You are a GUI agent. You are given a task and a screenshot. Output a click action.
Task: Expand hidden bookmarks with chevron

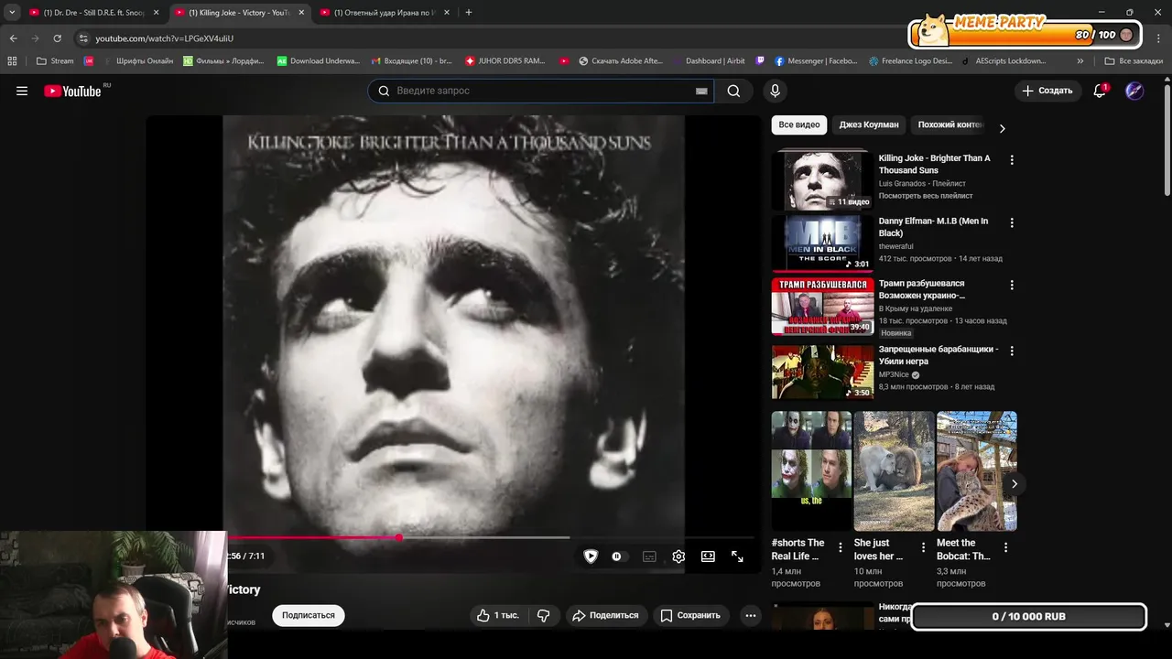1080,61
